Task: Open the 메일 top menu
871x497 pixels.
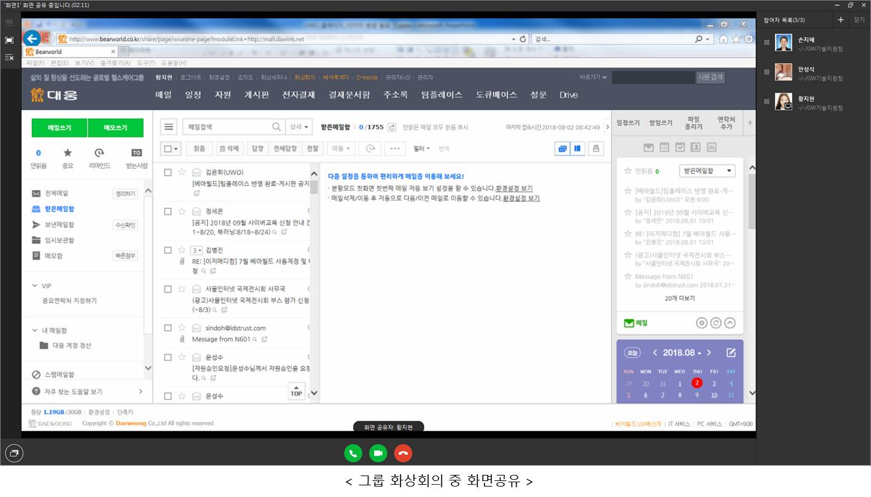Action: pos(163,95)
